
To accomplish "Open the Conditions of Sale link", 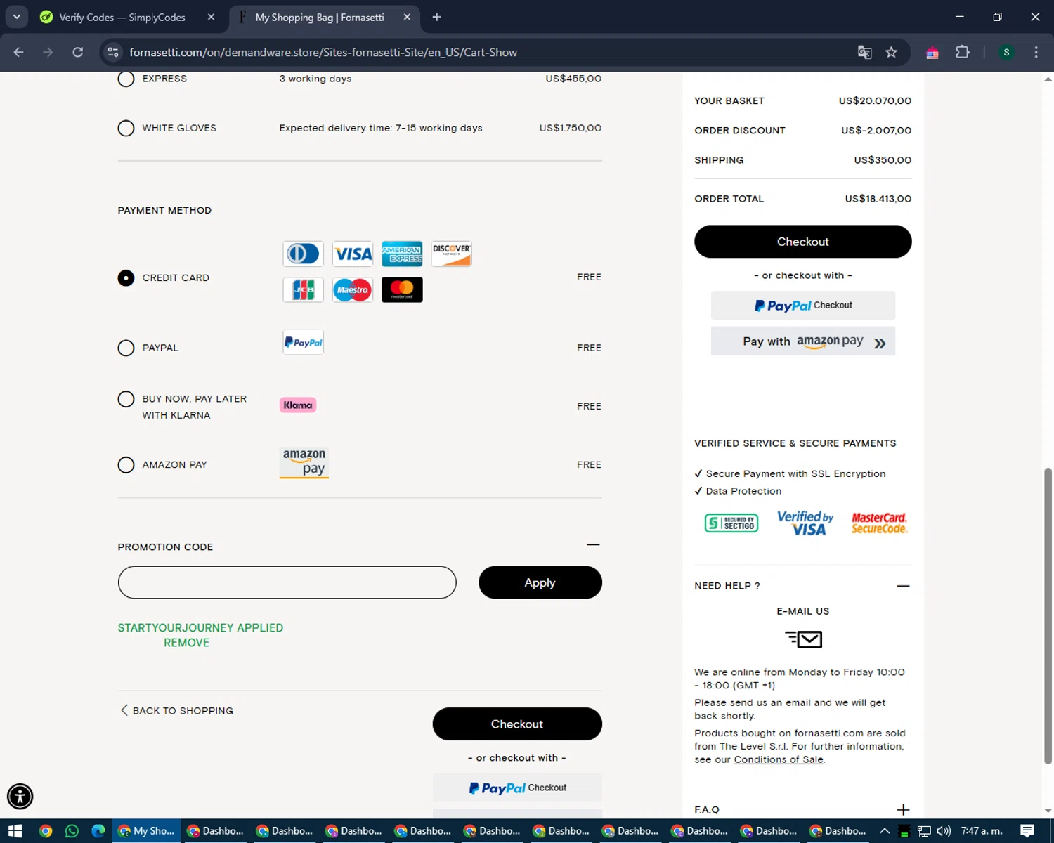I will tap(779, 759).
